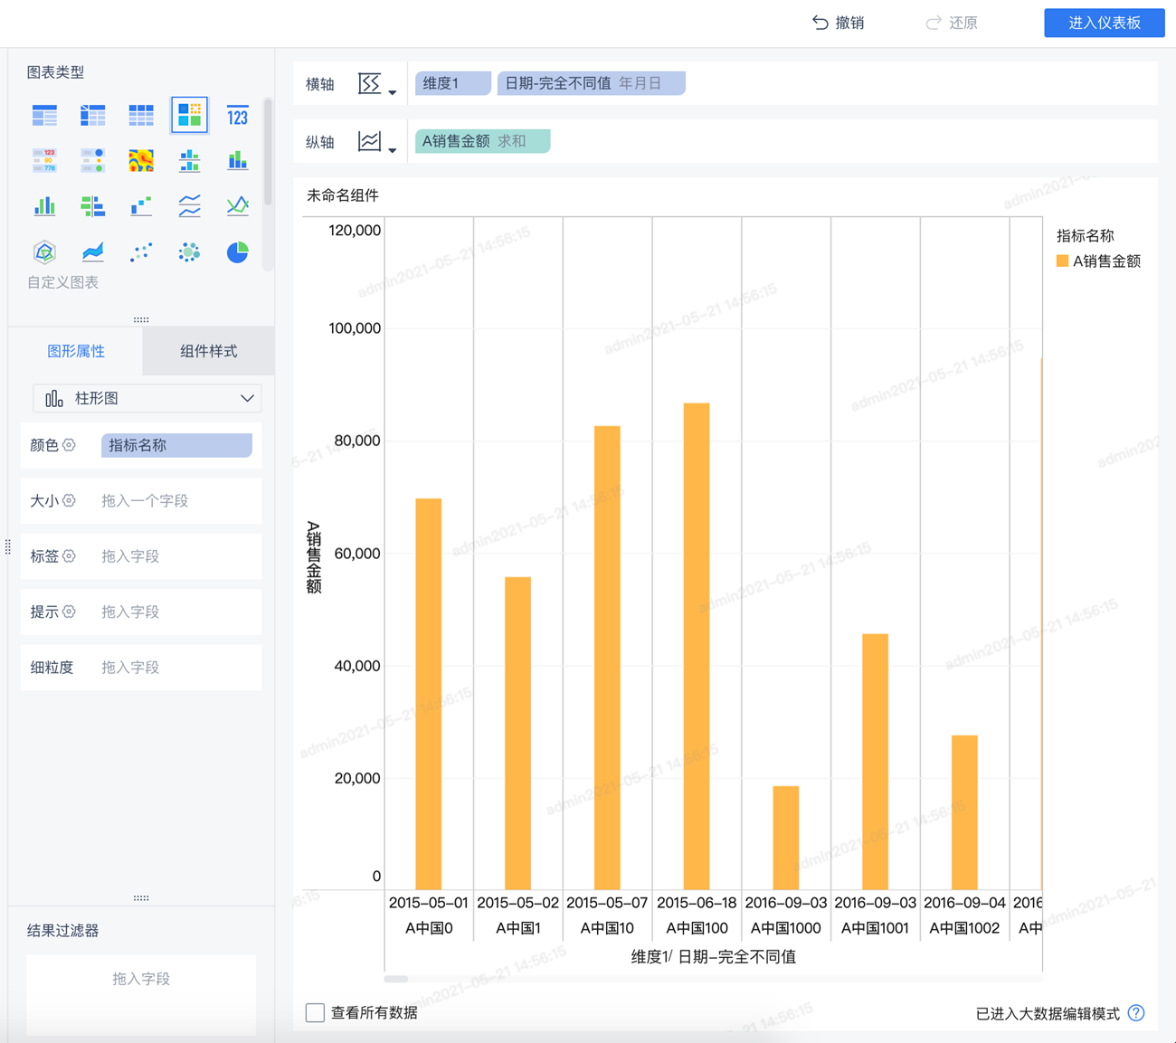Click the A中国1001 bar in the chart

point(876,762)
